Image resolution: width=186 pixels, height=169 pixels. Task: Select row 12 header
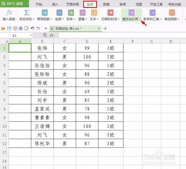coord(4,143)
